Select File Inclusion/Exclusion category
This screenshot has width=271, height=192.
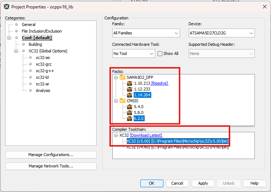[41, 31]
